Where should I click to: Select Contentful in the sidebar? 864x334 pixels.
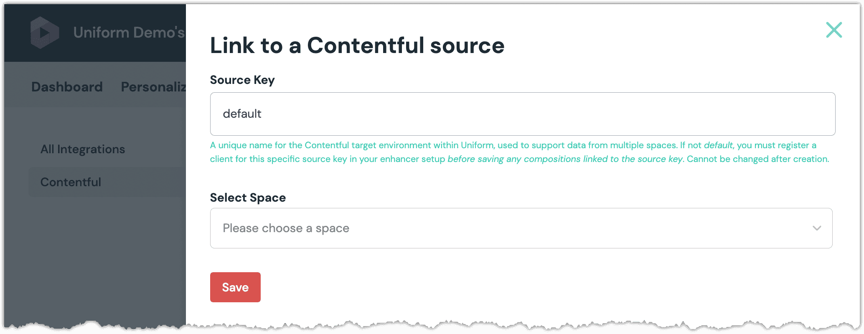click(71, 182)
